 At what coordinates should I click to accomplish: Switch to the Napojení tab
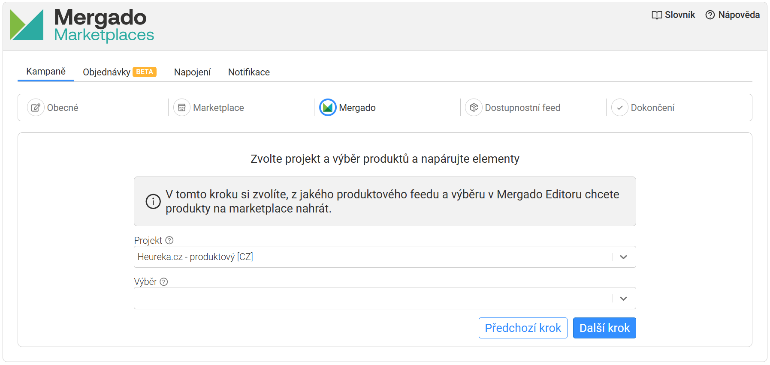click(192, 72)
